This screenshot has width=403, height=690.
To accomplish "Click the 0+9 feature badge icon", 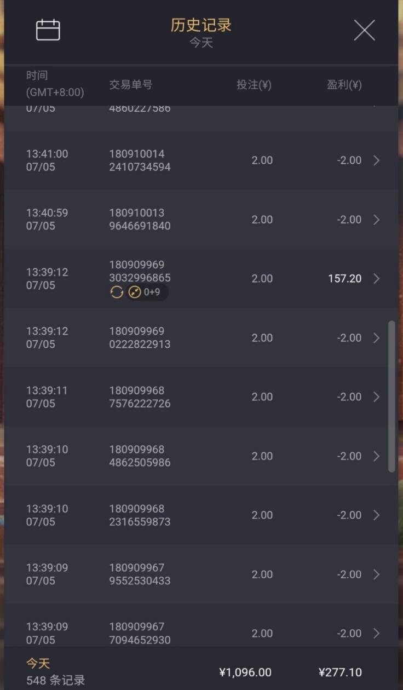I will coord(135,292).
